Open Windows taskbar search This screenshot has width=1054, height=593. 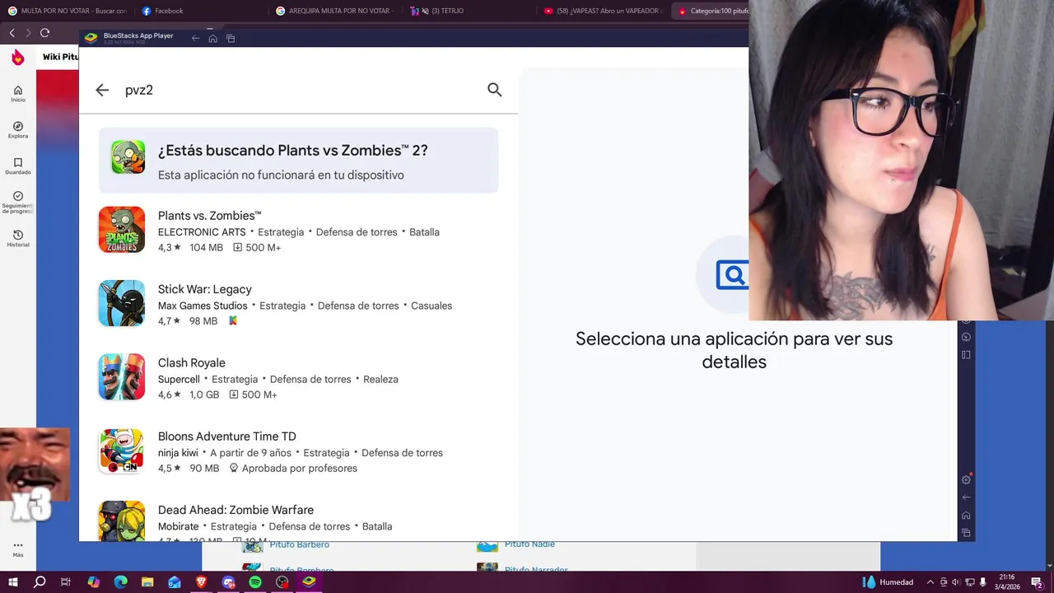pos(40,582)
